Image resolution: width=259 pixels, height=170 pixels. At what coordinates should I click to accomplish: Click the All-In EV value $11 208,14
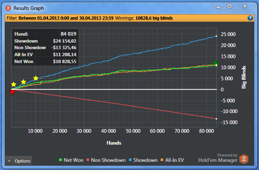coord(65,54)
